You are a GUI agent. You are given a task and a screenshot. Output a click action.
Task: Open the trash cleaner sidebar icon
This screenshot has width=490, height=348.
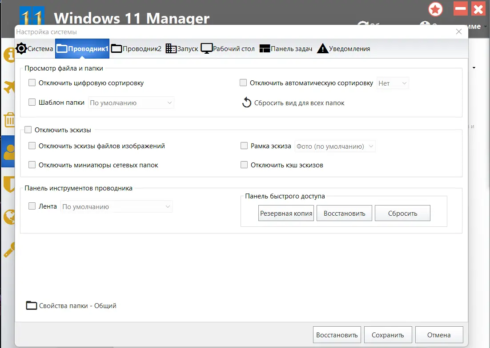pyautogui.click(x=9, y=120)
